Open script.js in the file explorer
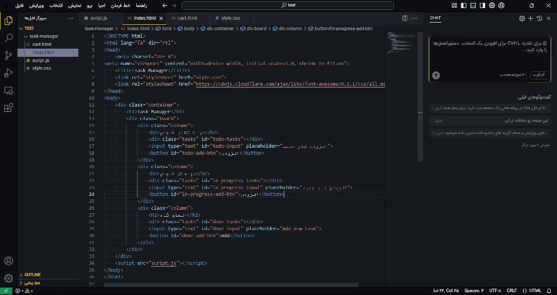 48,60
